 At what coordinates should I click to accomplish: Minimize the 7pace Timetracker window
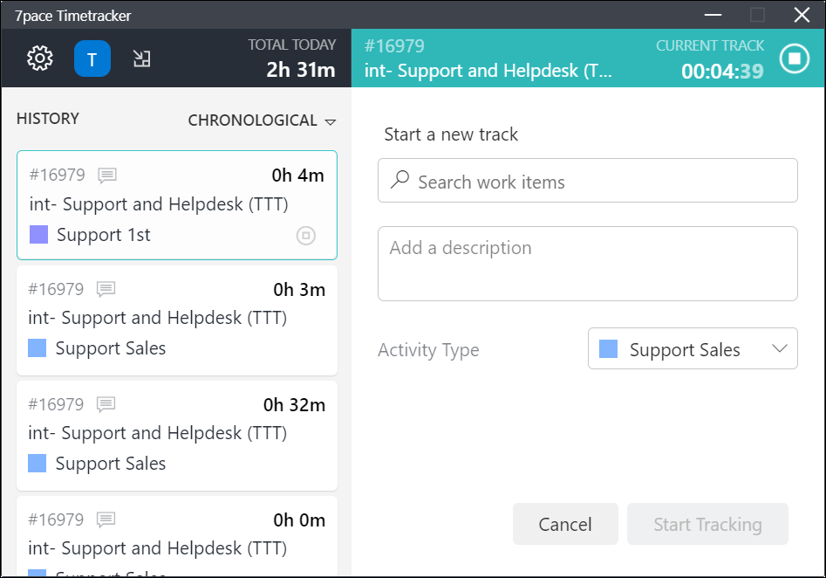point(713,15)
